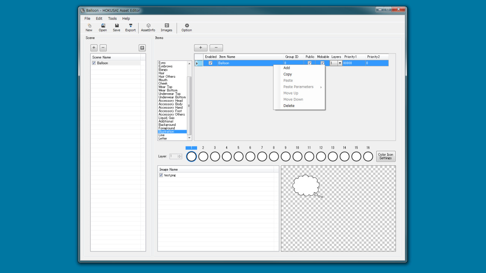Click the Export toolbar icon

point(130,27)
